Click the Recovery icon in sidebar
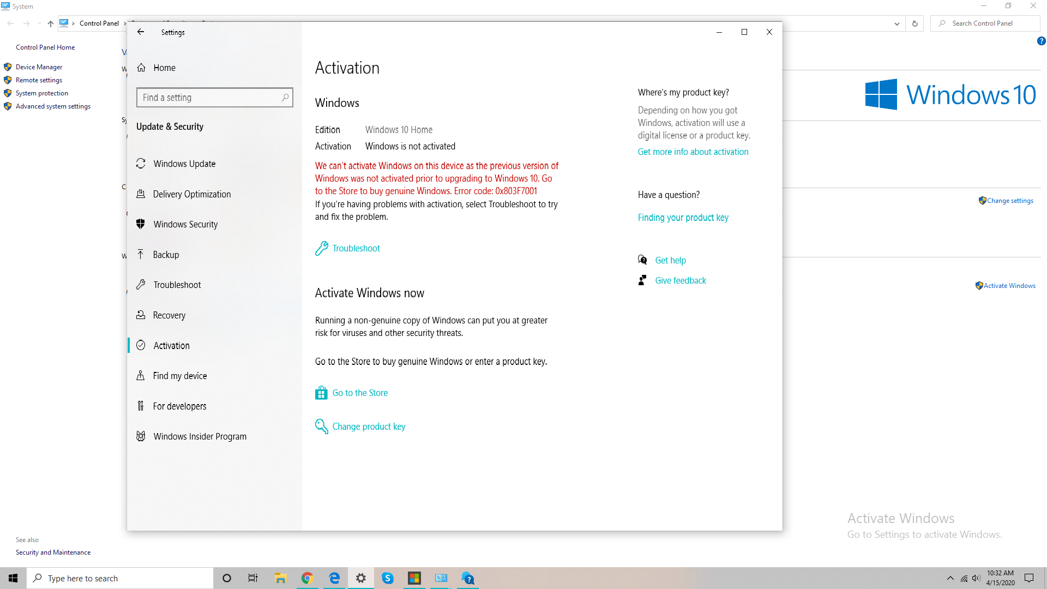This screenshot has height=589, width=1047. pos(141,315)
